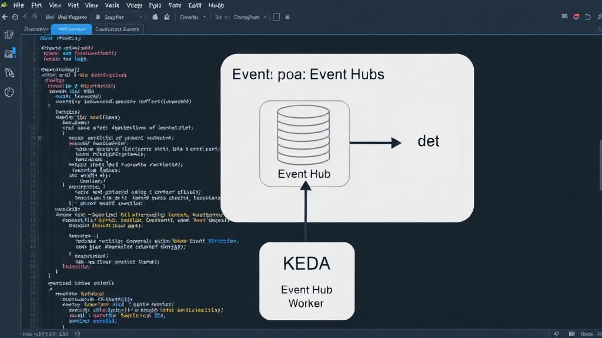Open the second menu bar item
602x338 pixels.
pyautogui.click(x=36, y=5)
